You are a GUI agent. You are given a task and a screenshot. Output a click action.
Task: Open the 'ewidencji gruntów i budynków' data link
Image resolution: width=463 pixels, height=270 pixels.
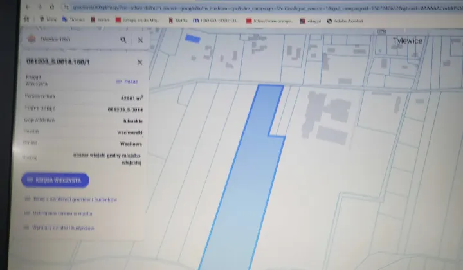click(71, 199)
